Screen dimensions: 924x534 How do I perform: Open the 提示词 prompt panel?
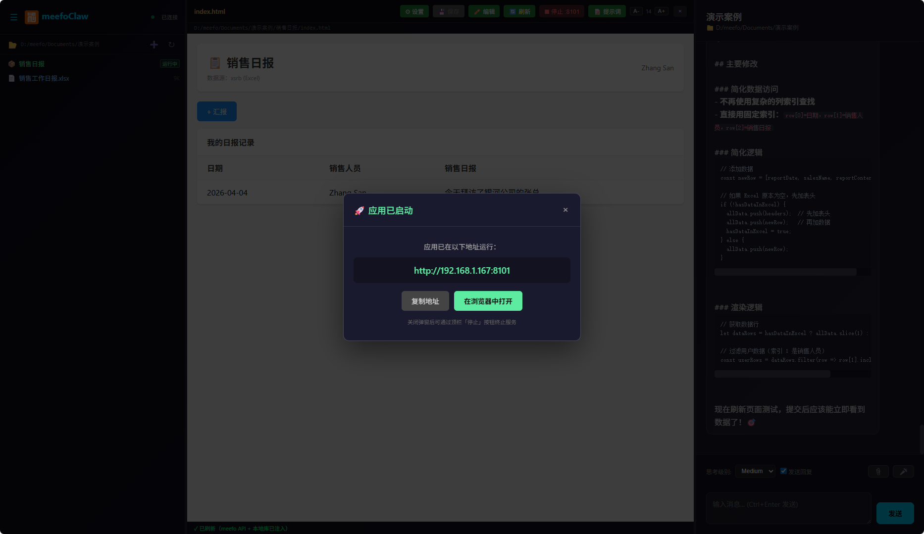[x=607, y=11]
